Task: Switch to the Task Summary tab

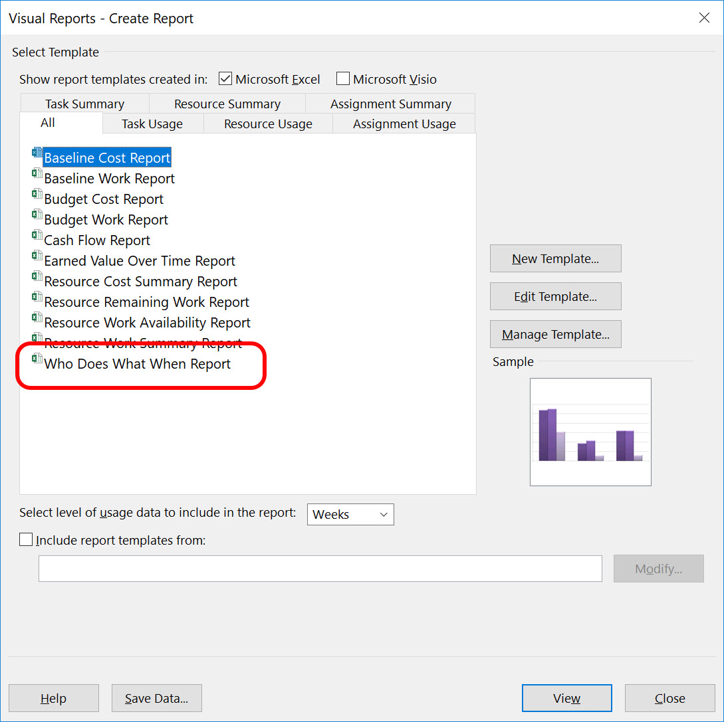Action: 84,104
